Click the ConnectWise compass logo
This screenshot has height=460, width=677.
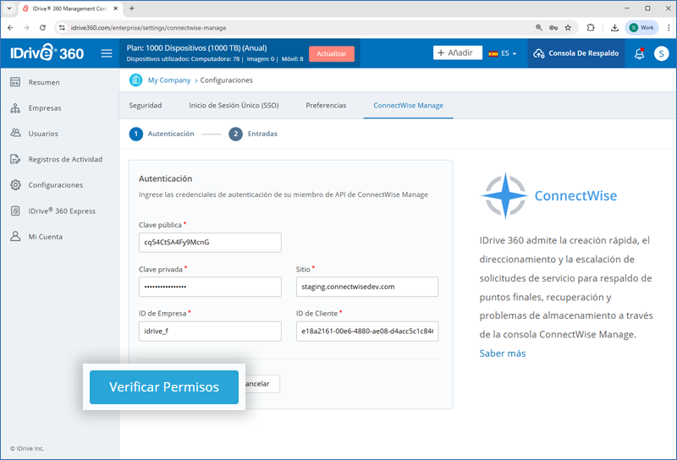(504, 196)
